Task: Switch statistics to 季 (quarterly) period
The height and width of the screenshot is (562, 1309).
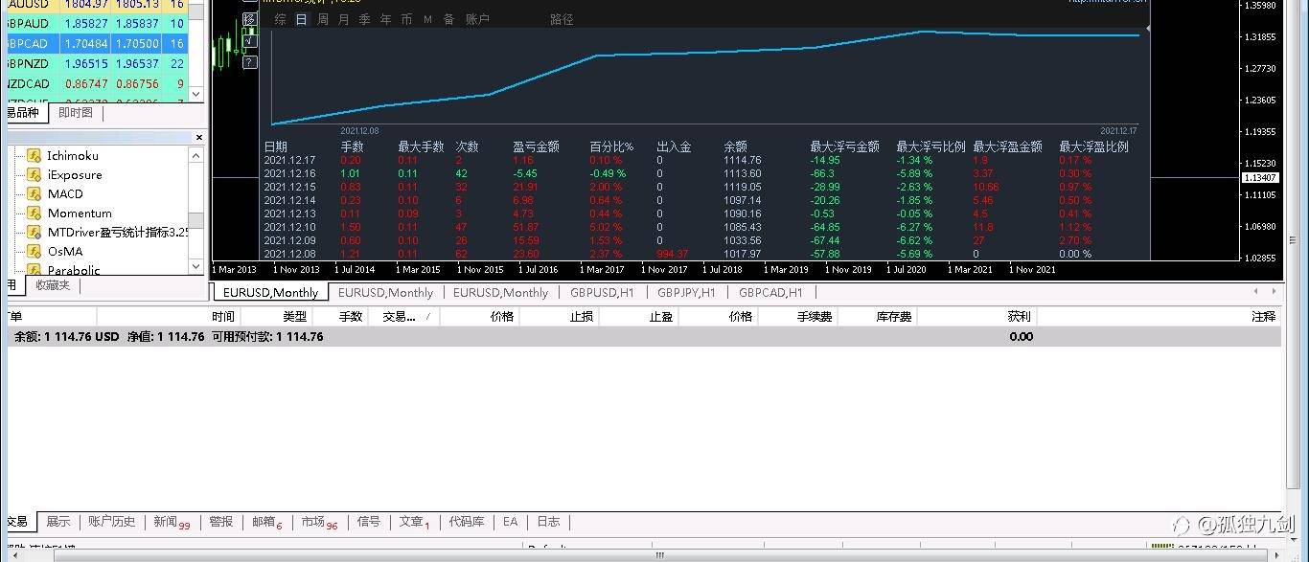Action: [365, 19]
